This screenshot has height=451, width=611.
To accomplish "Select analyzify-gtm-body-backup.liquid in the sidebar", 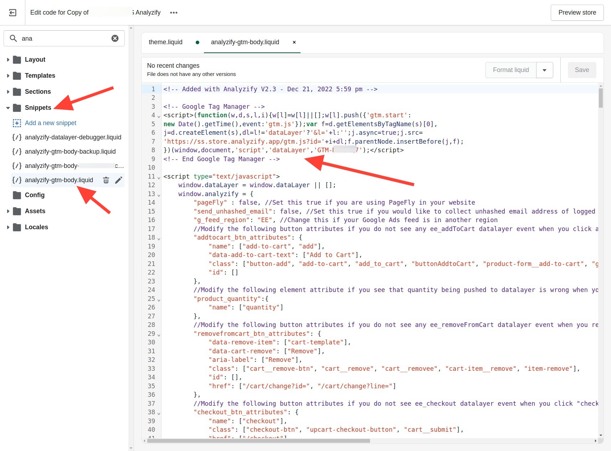I will click(70, 151).
